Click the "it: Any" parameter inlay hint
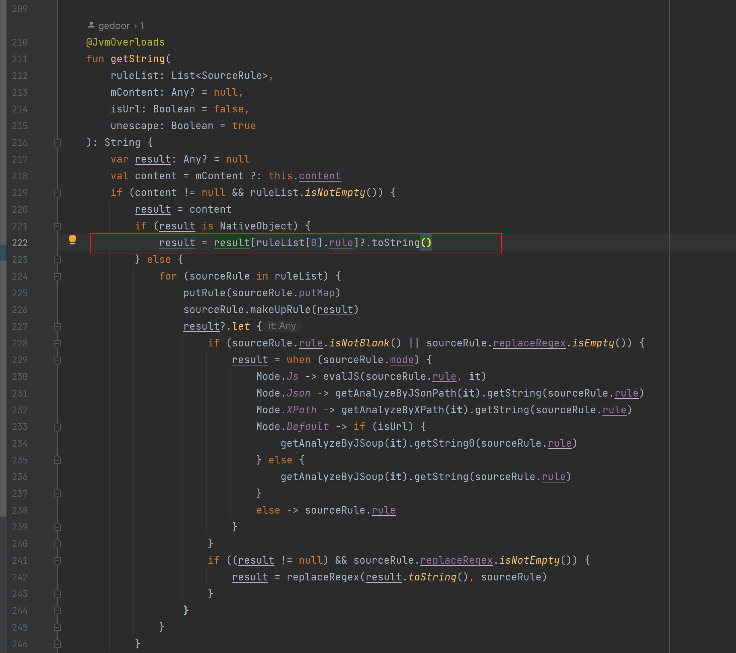The height and width of the screenshot is (653, 736). (x=282, y=326)
